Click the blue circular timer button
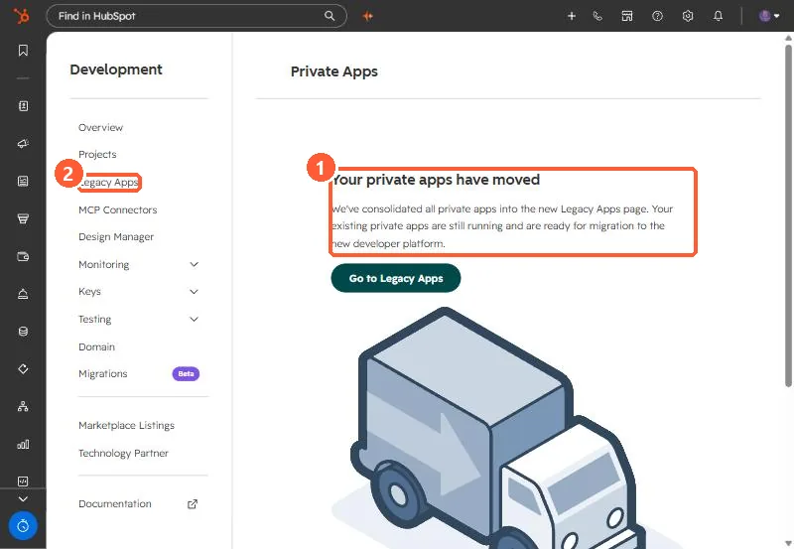The width and height of the screenshot is (794, 549). tap(23, 526)
